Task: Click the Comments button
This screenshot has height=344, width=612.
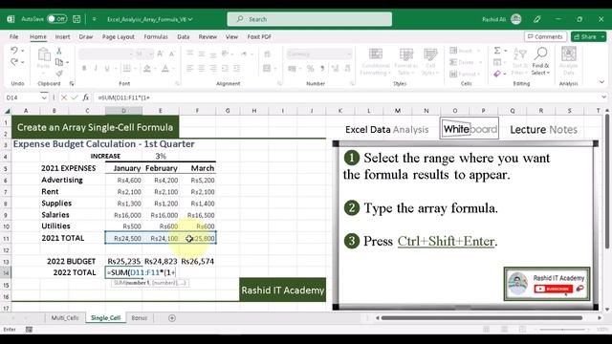Action: coord(545,36)
